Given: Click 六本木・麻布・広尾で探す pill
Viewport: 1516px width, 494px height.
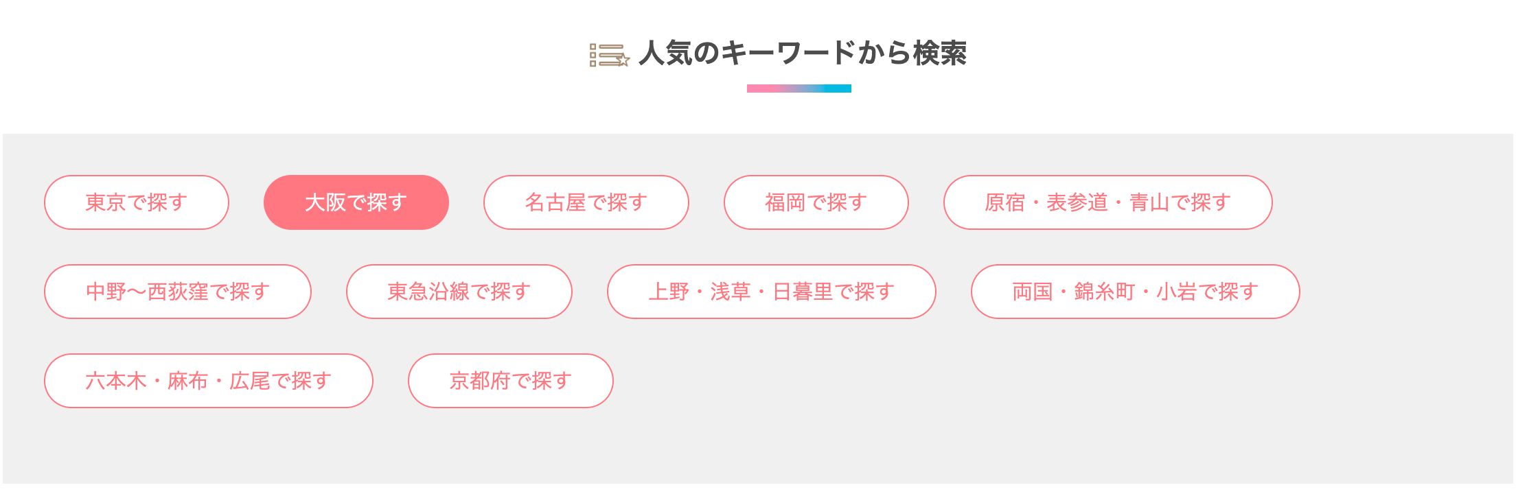Looking at the screenshot, I should click(209, 381).
